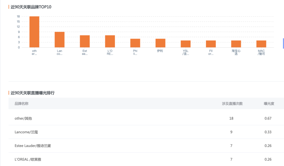
Task: Click exposure value 0.33 for Lancome
Action: coord(268,132)
